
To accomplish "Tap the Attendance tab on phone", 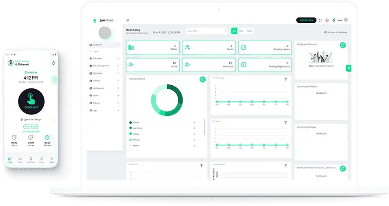I will click(31, 160).
